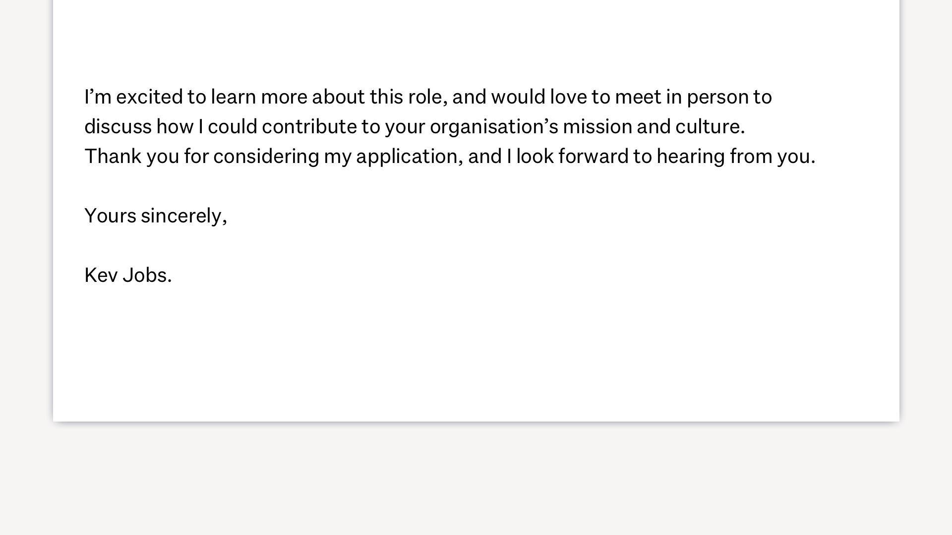
Task: Click the word "forward" in third line
Action: tap(594, 157)
